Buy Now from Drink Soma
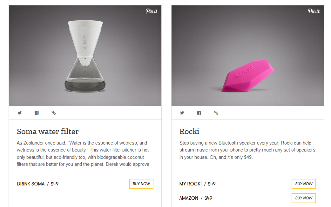The width and height of the screenshot is (331, 207). point(141,184)
